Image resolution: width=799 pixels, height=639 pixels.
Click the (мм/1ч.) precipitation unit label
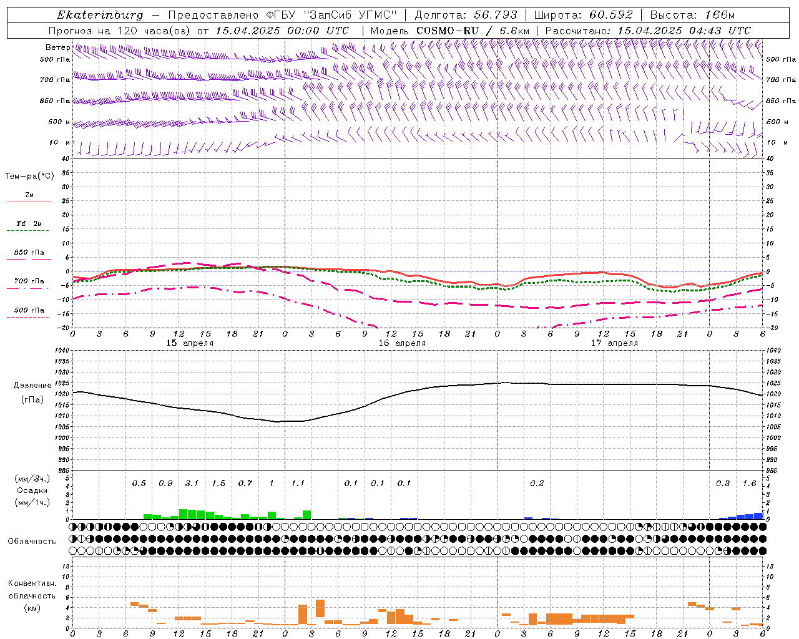point(32,502)
